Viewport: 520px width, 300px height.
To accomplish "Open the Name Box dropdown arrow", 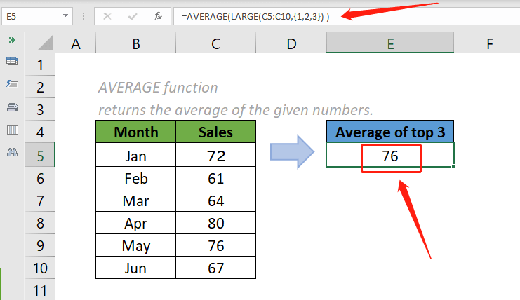I will pos(65,15).
